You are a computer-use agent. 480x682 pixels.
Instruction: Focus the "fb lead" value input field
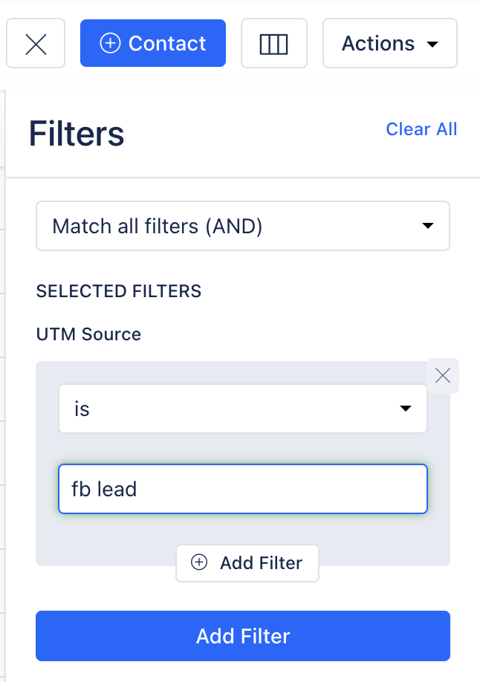click(x=243, y=489)
